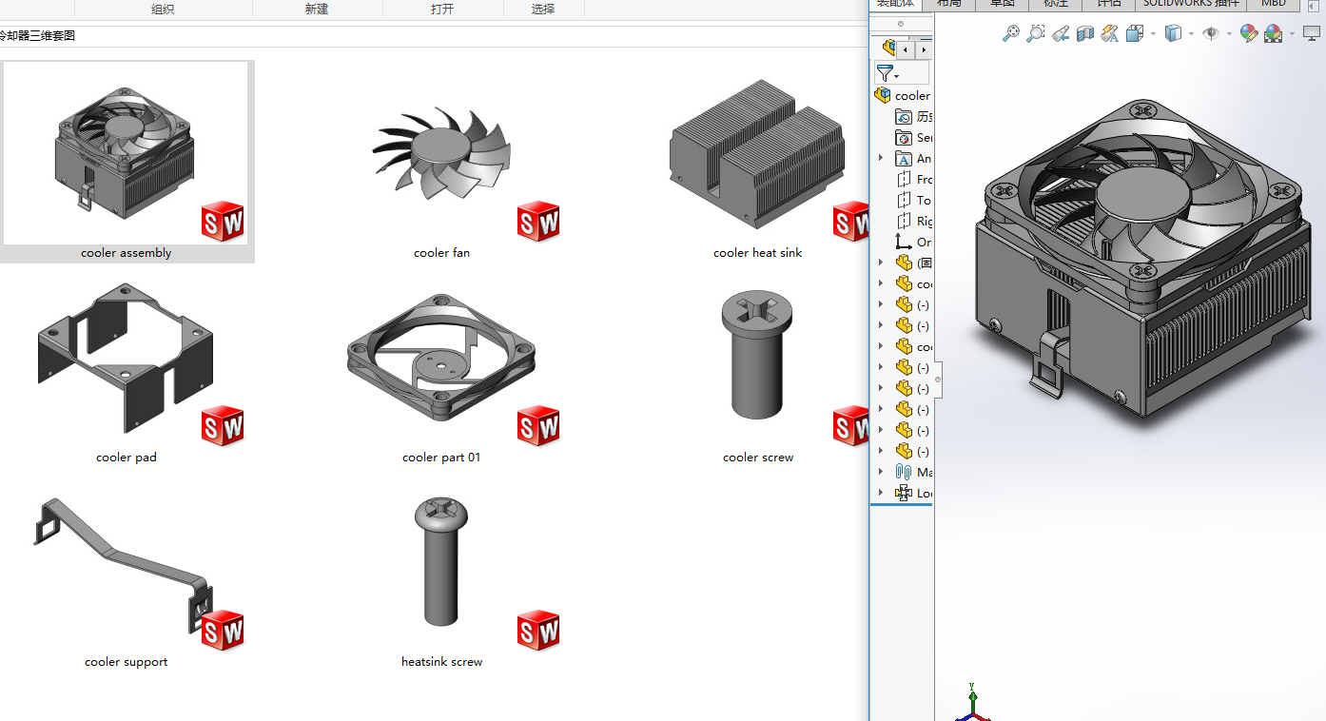Click the FeatureManager tab icon above the filter
Viewport: 1326px width, 721px height.
coord(888,47)
